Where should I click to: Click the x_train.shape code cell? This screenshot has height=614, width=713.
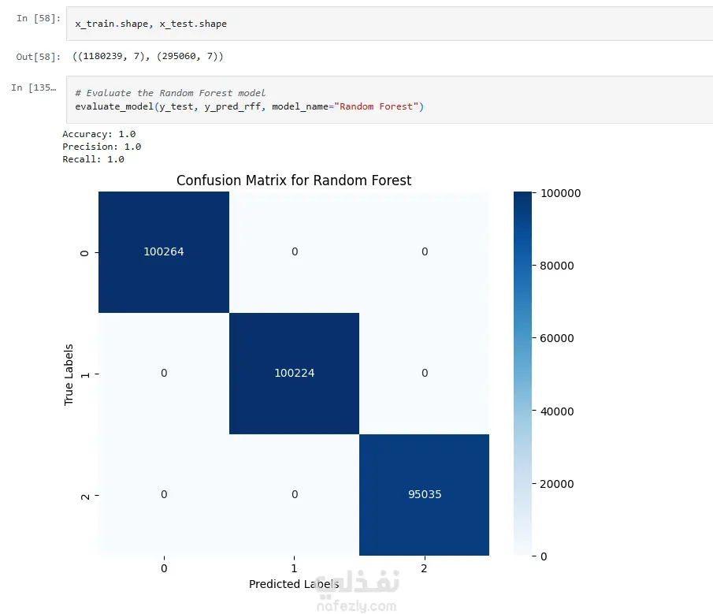tap(389, 24)
